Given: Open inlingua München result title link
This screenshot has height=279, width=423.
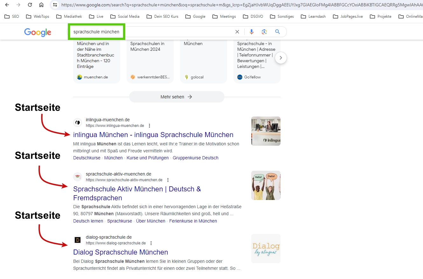Looking at the screenshot, I should pos(153,135).
